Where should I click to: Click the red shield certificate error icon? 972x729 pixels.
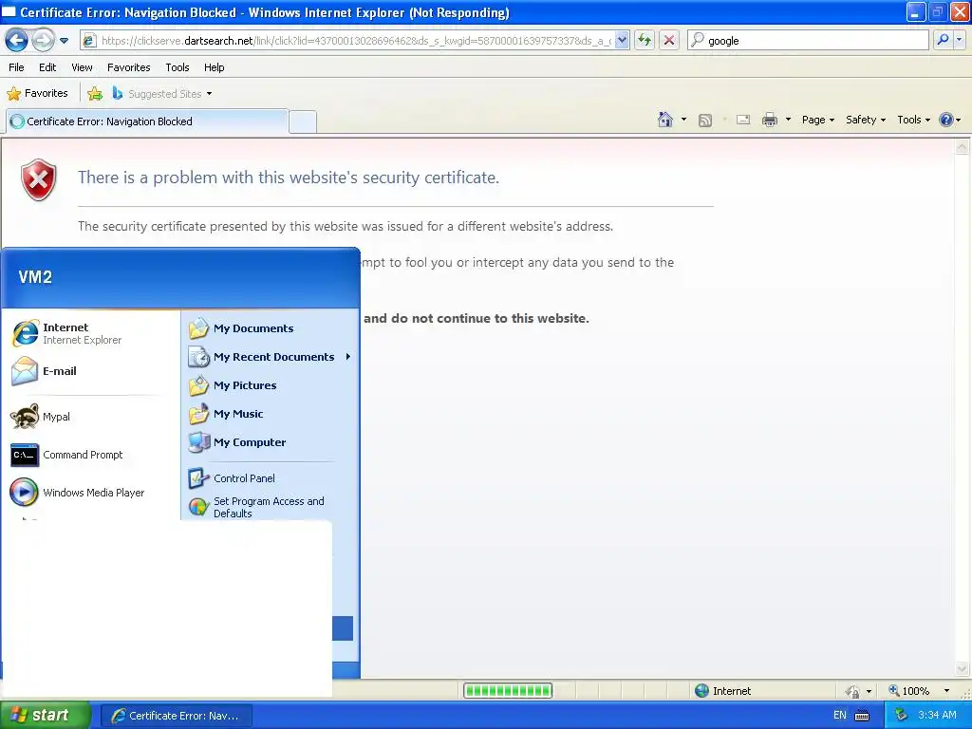coord(38,179)
